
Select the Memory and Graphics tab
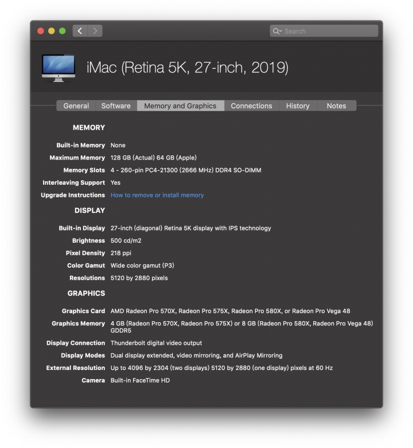pos(180,106)
